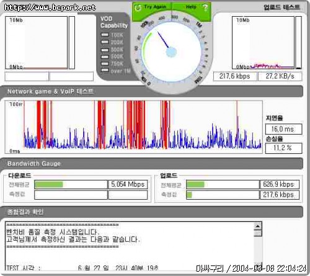Click the empty download kbps field under left graph
Screen dimensions: 310x276
pyautogui.click(x=27, y=76)
